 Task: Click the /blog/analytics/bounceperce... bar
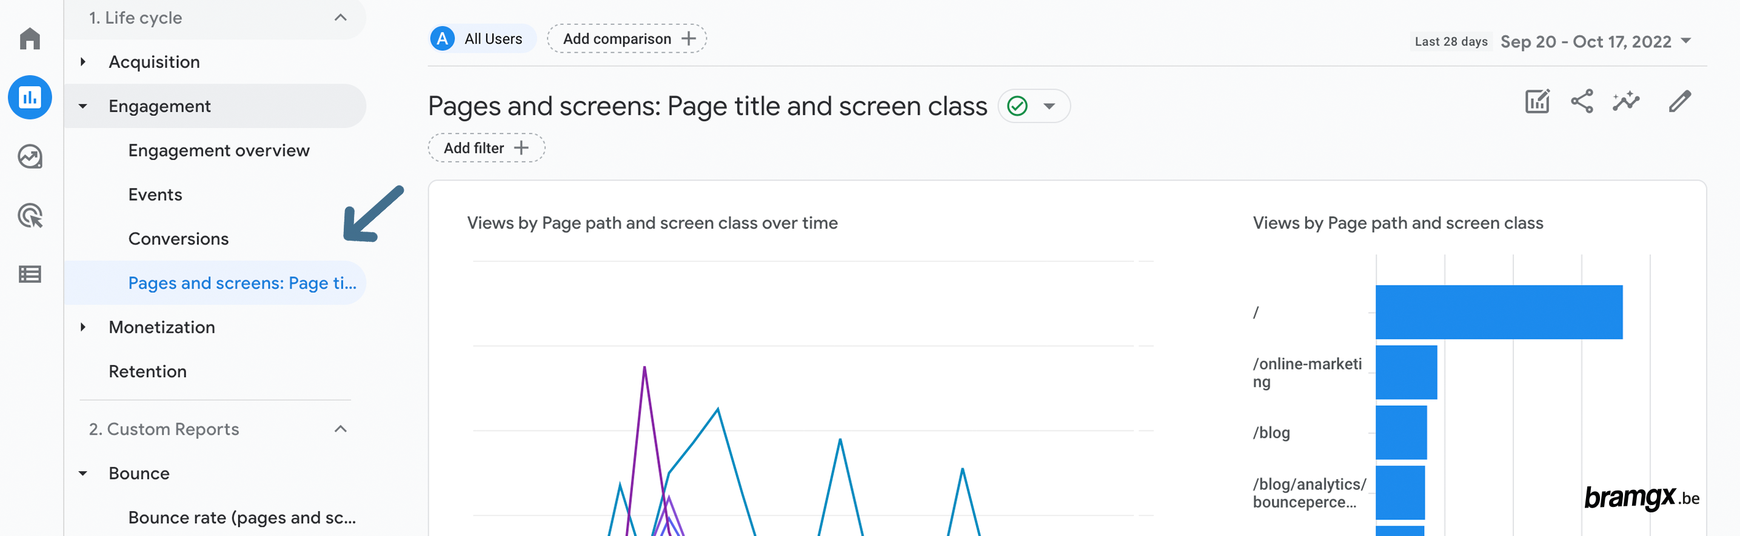coord(1400,493)
